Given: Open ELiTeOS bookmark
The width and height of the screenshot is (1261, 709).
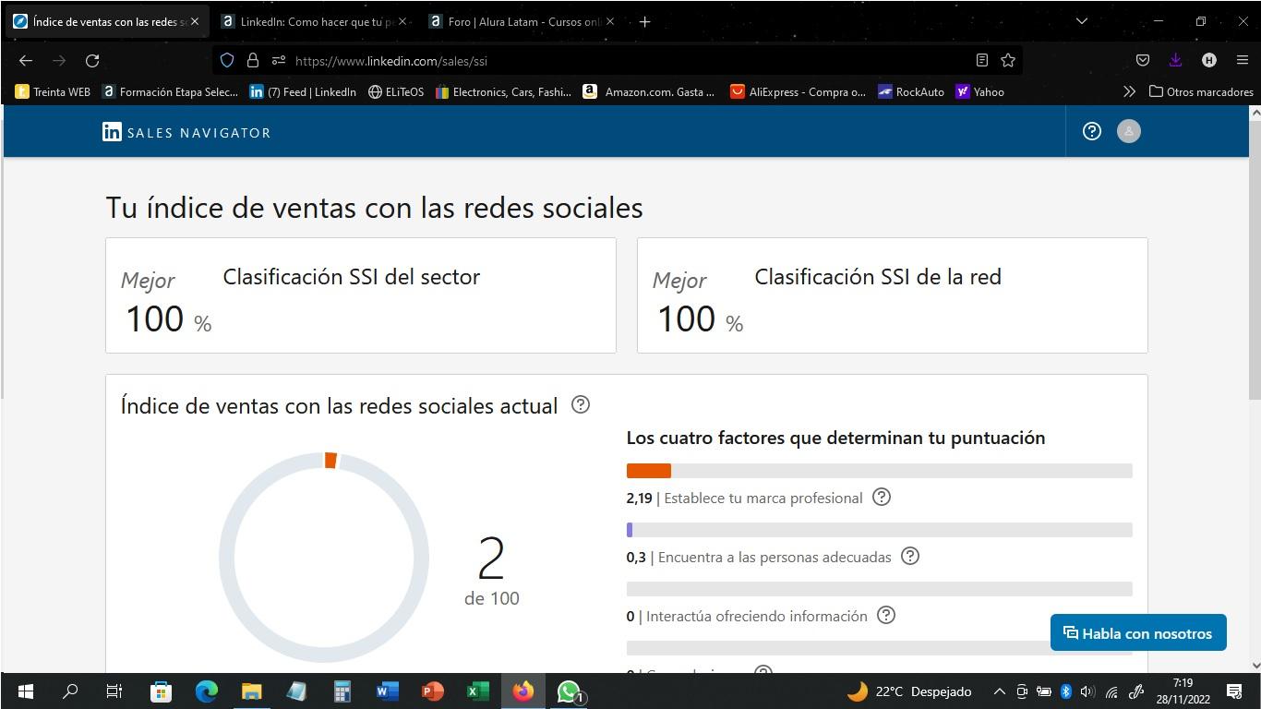Looking at the screenshot, I should click(x=396, y=91).
